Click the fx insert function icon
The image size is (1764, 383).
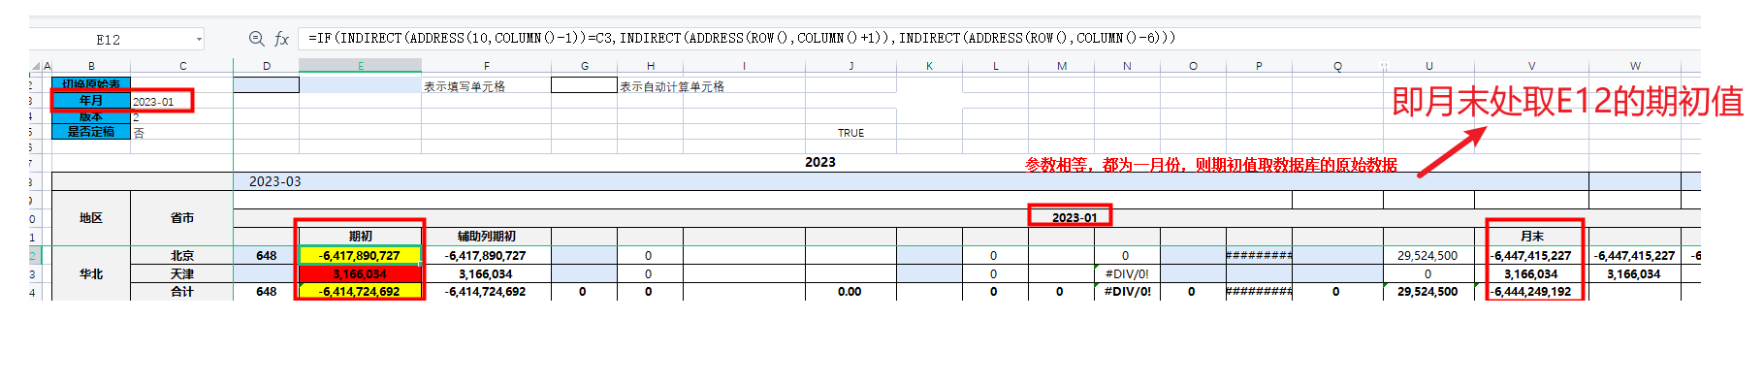[x=282, y=39]
